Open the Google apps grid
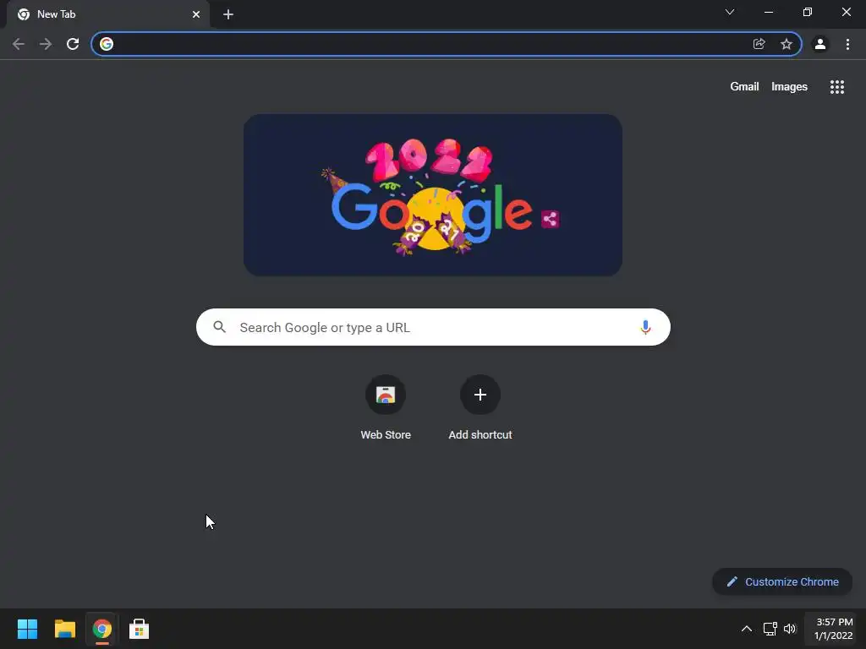The width and height of the screenshot is (866, 649). click(x=837, y=87)
